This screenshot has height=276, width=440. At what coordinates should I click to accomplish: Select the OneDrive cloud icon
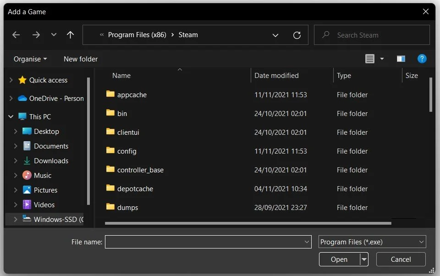(22, 98)
